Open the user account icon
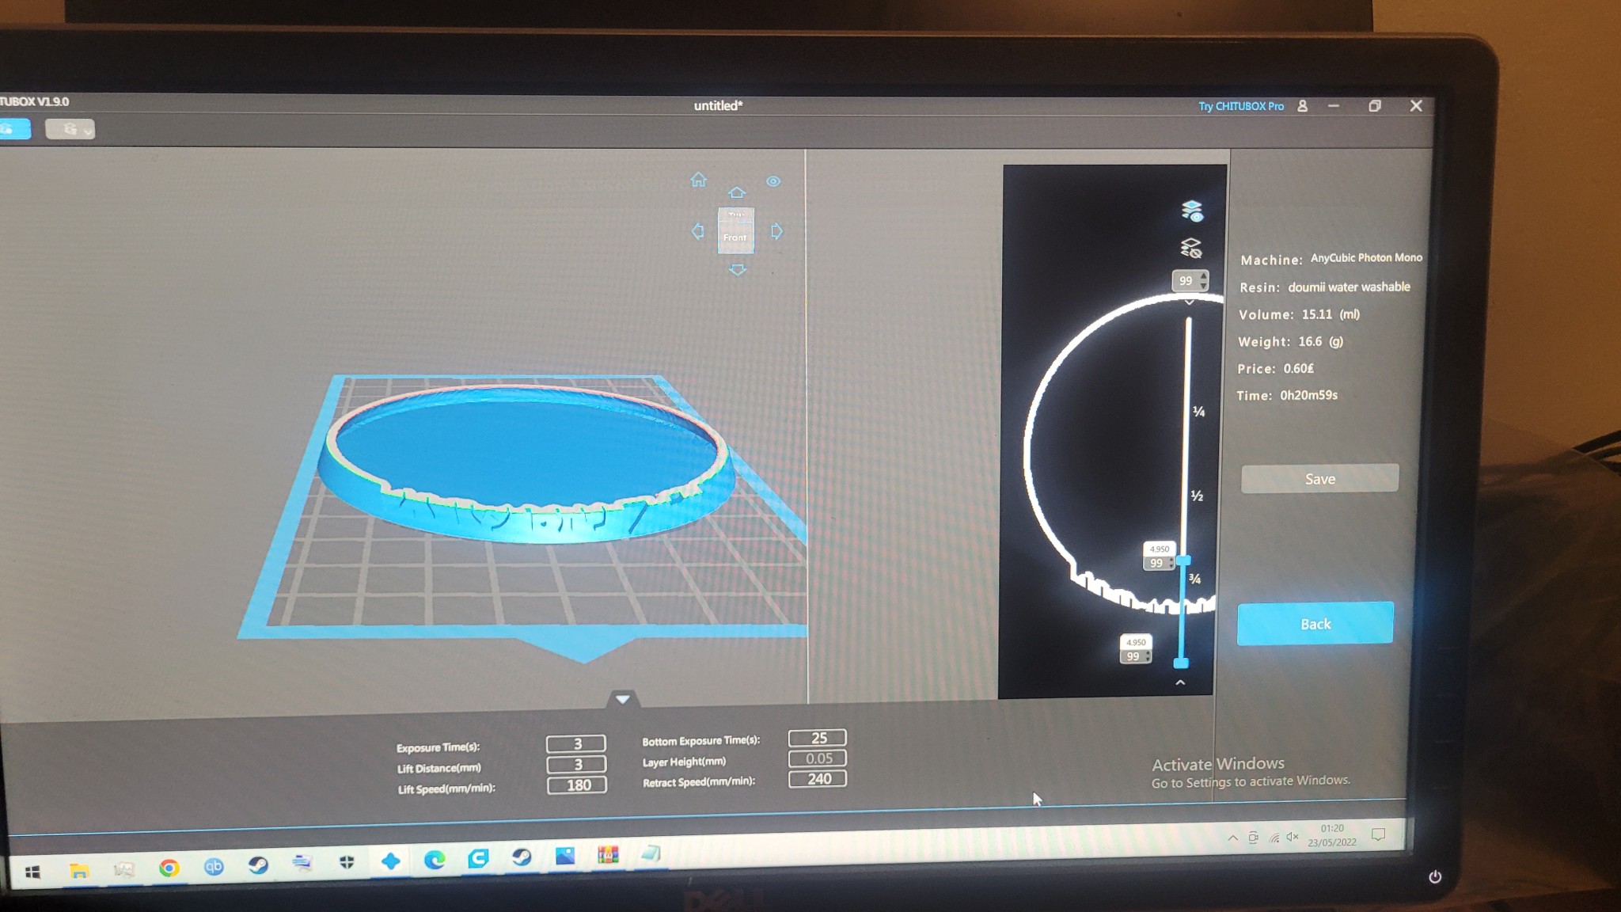Viewport: 1621px width, 912px height. (1302, 106)
